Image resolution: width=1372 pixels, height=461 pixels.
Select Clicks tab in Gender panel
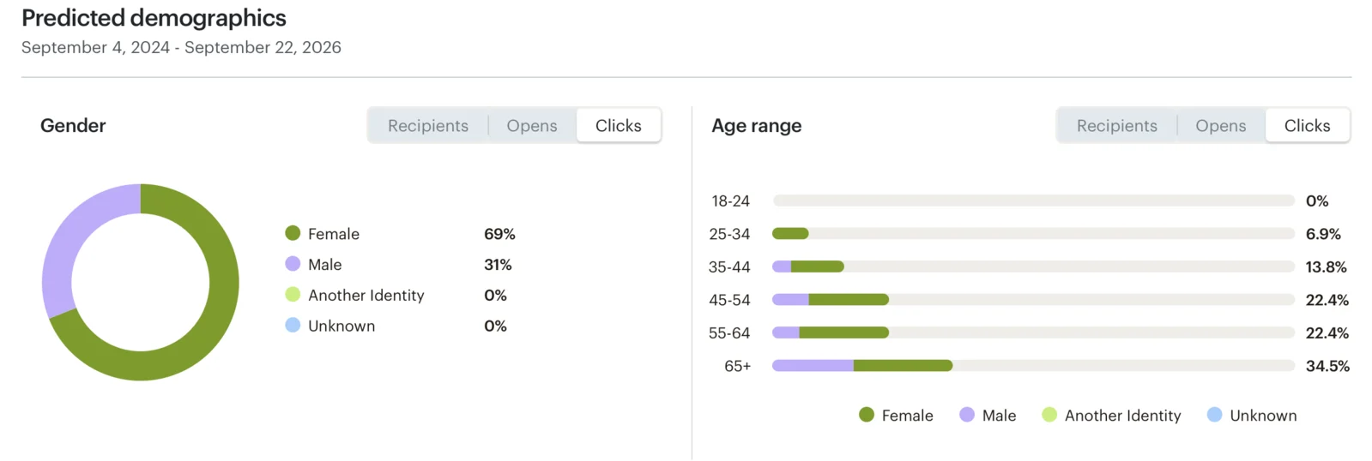click(619, 126)
